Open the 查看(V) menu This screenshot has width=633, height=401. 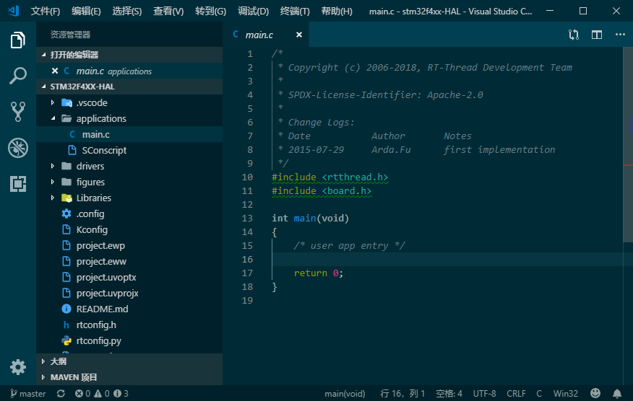(168, 11)
